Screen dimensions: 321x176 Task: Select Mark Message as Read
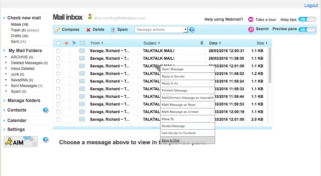click(188, 105)
